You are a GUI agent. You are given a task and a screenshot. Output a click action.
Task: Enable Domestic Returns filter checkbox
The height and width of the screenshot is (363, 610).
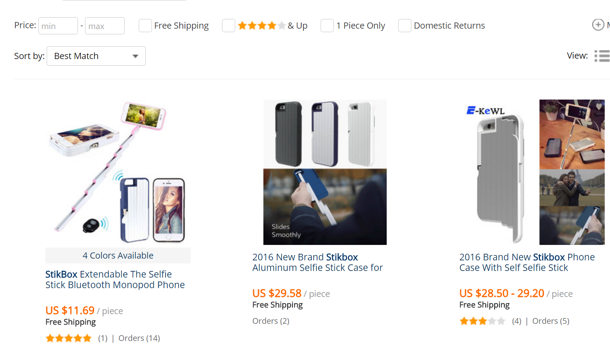tap(405, 26)
